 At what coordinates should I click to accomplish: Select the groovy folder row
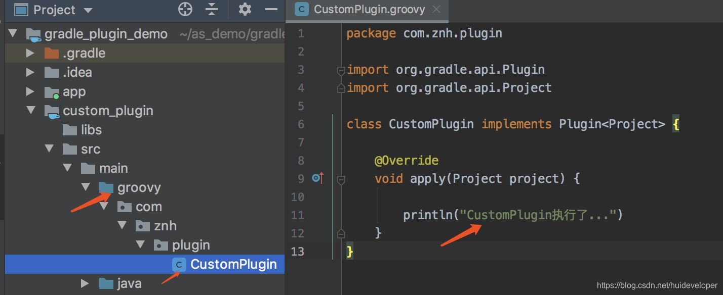pos(145,187)
